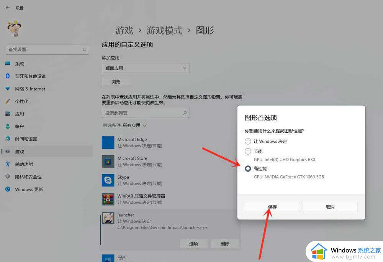
Task: Click the 系统 monitor icon in sidebar
Action: (8, 64)
